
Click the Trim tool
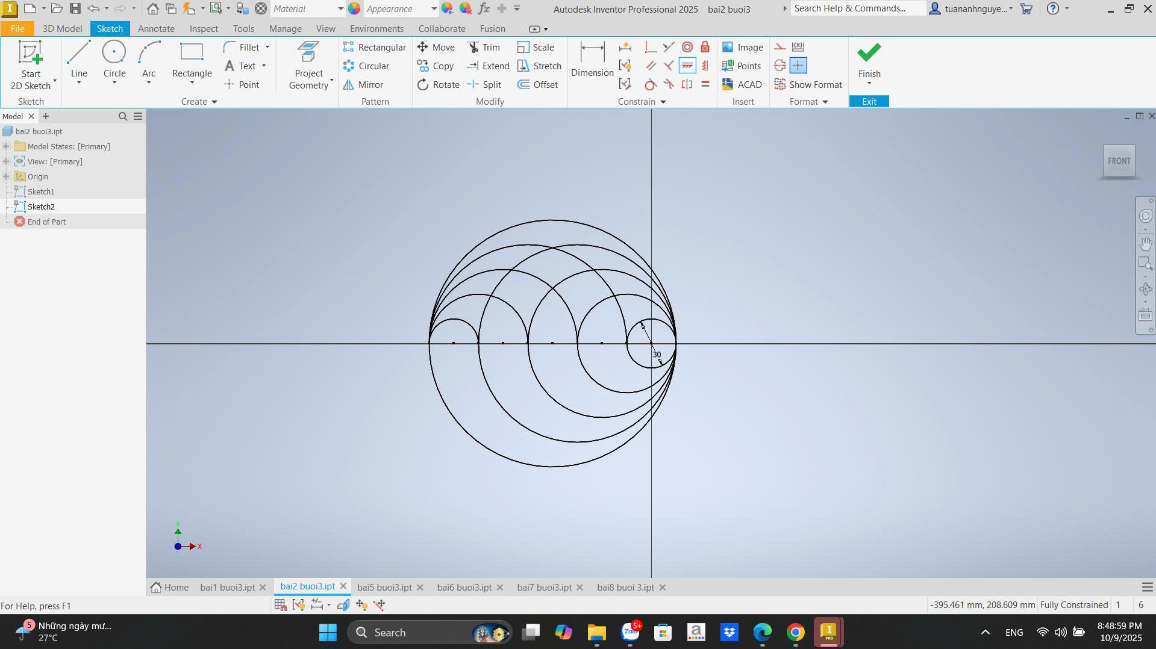pyautogui.click(x=484, y=47)
